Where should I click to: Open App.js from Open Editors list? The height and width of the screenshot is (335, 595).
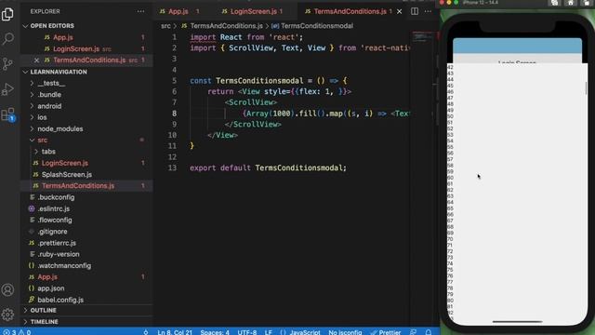(x=62, y=37)
